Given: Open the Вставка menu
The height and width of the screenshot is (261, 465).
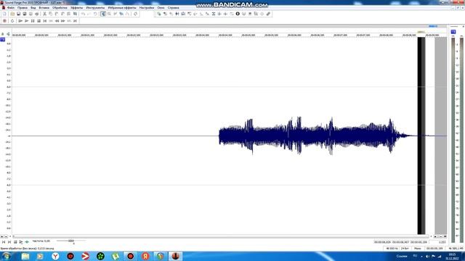Looking at the screenshot, I should [x=44, y=8].
